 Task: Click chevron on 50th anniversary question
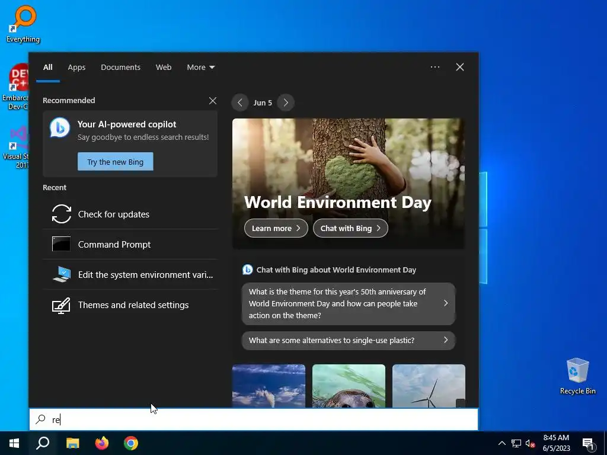[x=446, y=303]
